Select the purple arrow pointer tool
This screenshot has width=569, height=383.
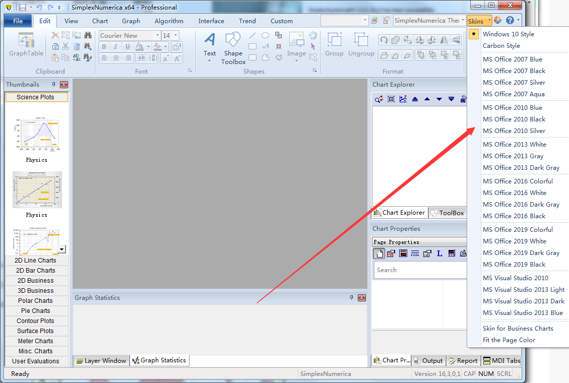point(313,46)
